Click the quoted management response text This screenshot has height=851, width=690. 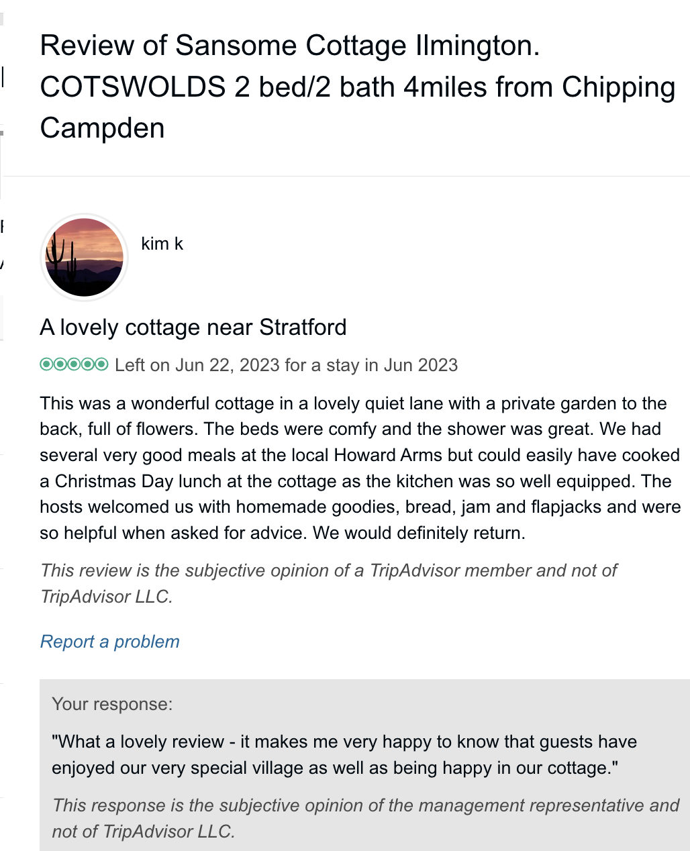(x=344, y=754)
